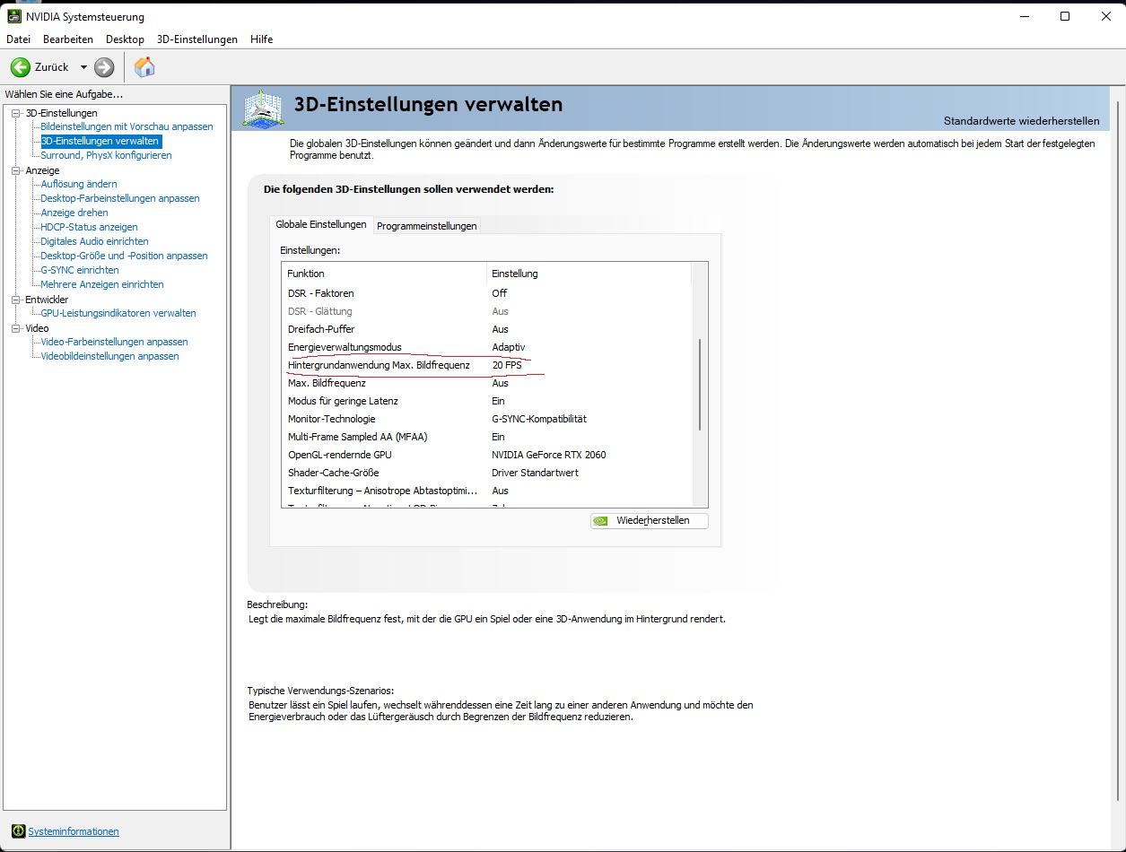
Task: Open Auflösung ändern
Action: tap(79, 184)
